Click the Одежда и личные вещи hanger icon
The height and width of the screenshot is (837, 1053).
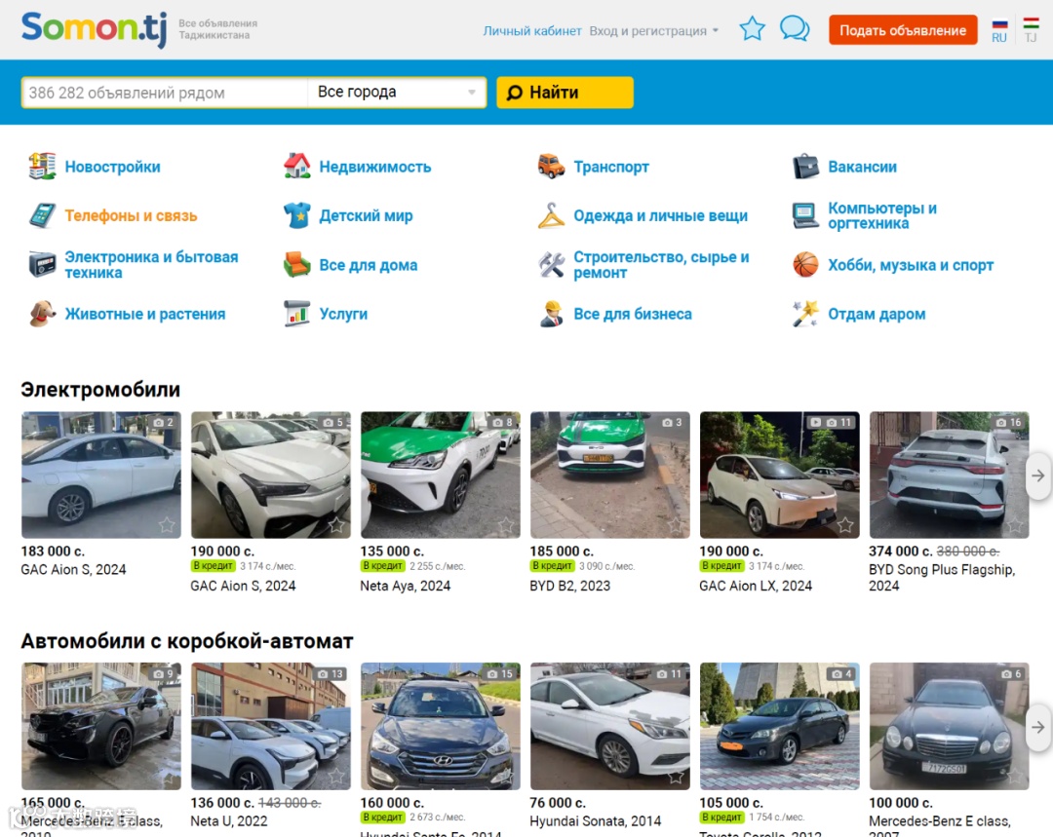pyautogui.click(x=551, y=215)
